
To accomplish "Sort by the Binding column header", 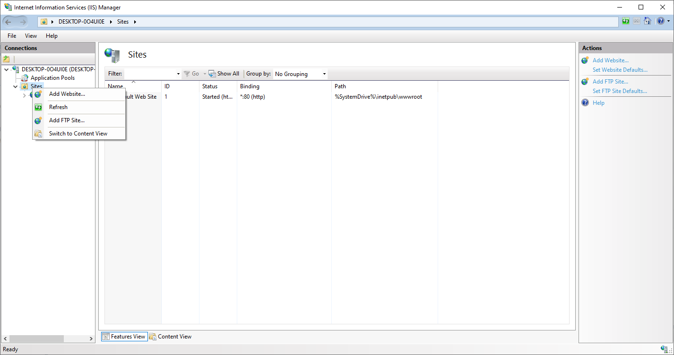I will (x=285, y=86).
